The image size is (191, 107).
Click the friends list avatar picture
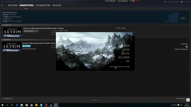click(188, 100)
